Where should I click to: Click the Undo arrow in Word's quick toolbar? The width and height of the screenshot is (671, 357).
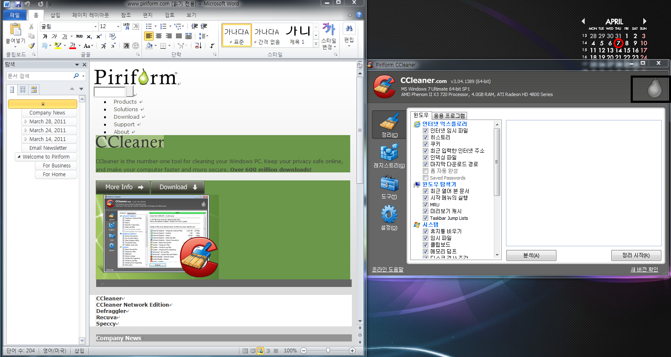[27, 4]
